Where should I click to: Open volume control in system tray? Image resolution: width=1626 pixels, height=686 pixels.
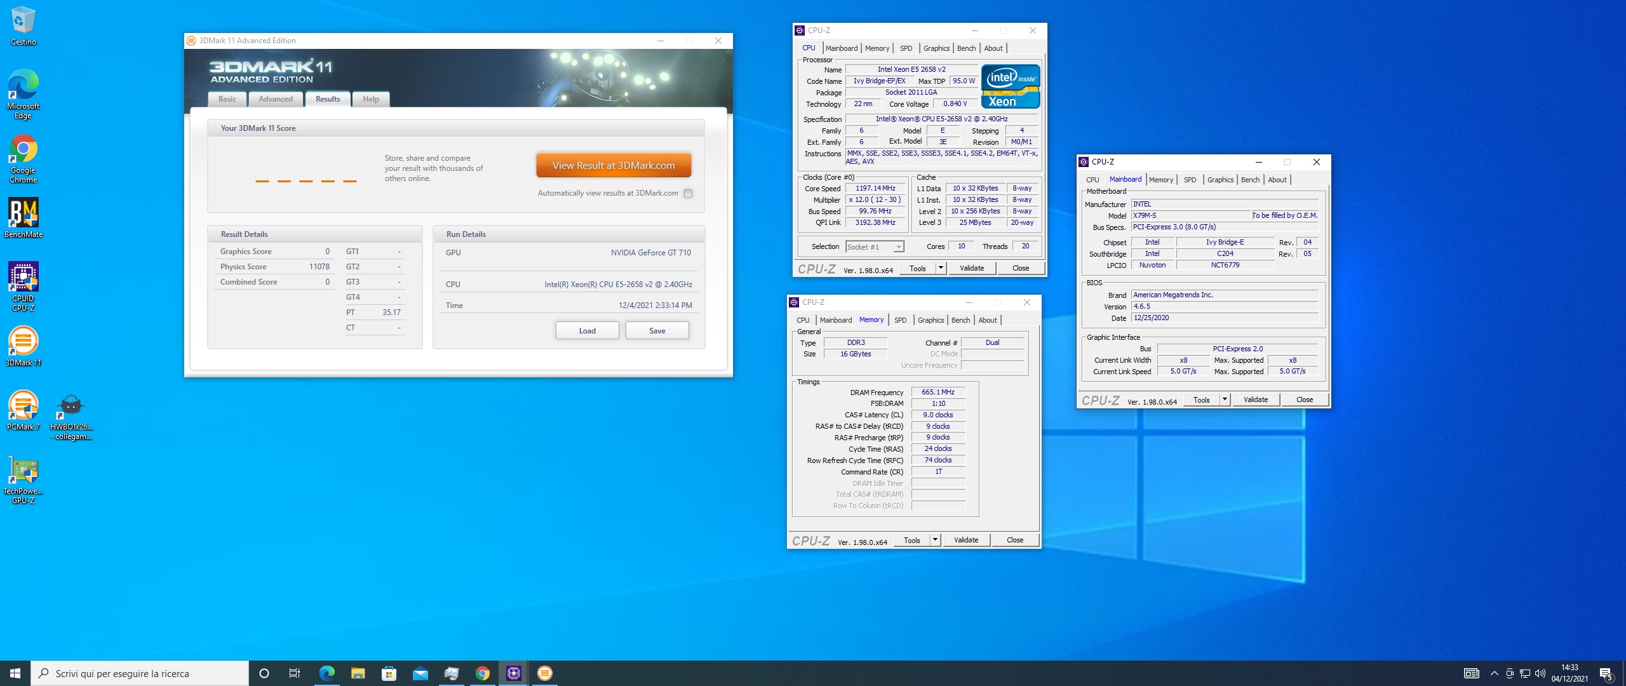coord(1540,673)
